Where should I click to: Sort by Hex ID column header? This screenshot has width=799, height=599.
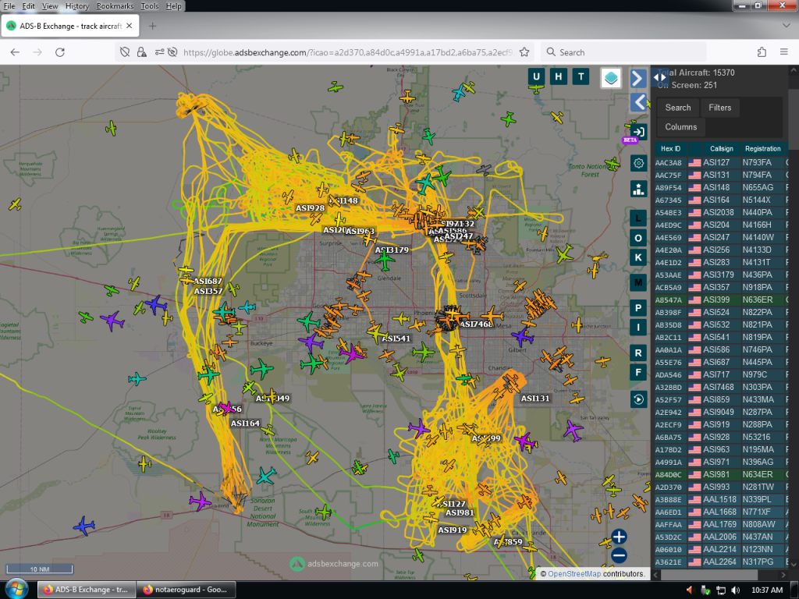tap(670, 149)
